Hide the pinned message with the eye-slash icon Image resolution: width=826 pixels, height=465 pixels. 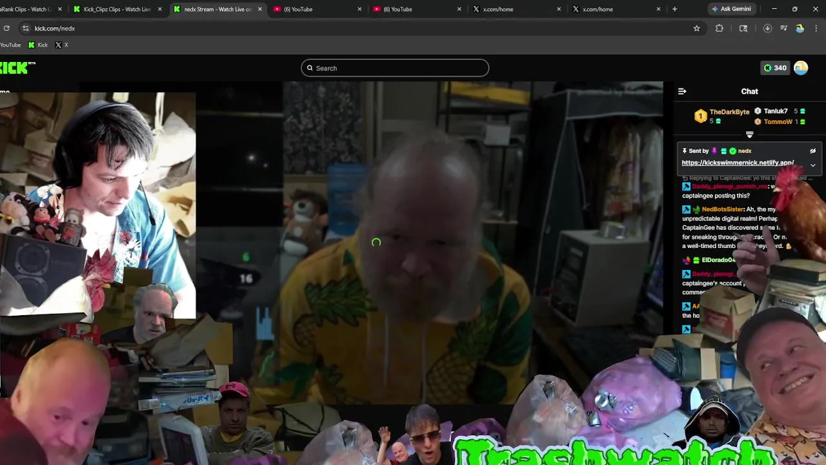(x=812, y=151)
